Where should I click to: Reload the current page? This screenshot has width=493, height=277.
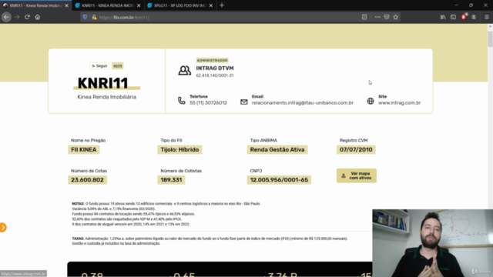(28, 17)
